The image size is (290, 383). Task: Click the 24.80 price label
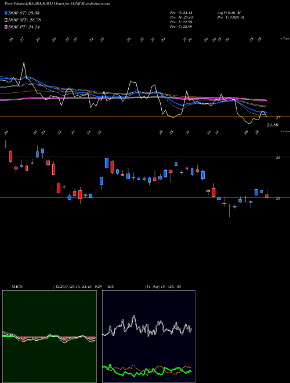[x=273, y=125]
